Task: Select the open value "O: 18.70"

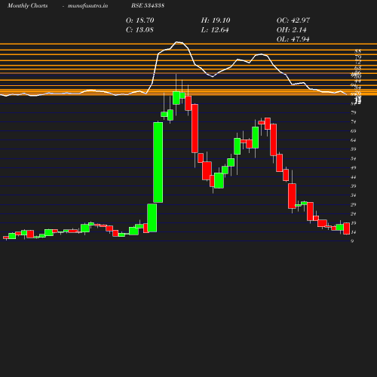Action: pyautogui.click(x=139, y=20)
